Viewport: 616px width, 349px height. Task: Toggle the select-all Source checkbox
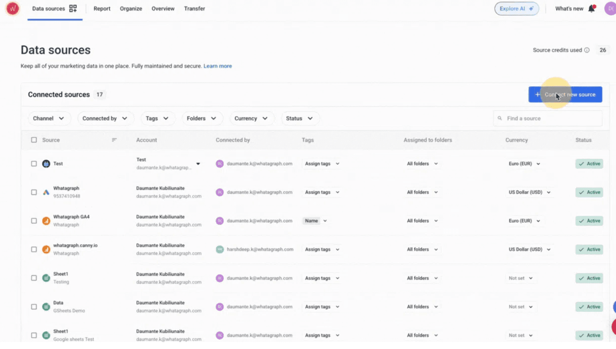34,140
